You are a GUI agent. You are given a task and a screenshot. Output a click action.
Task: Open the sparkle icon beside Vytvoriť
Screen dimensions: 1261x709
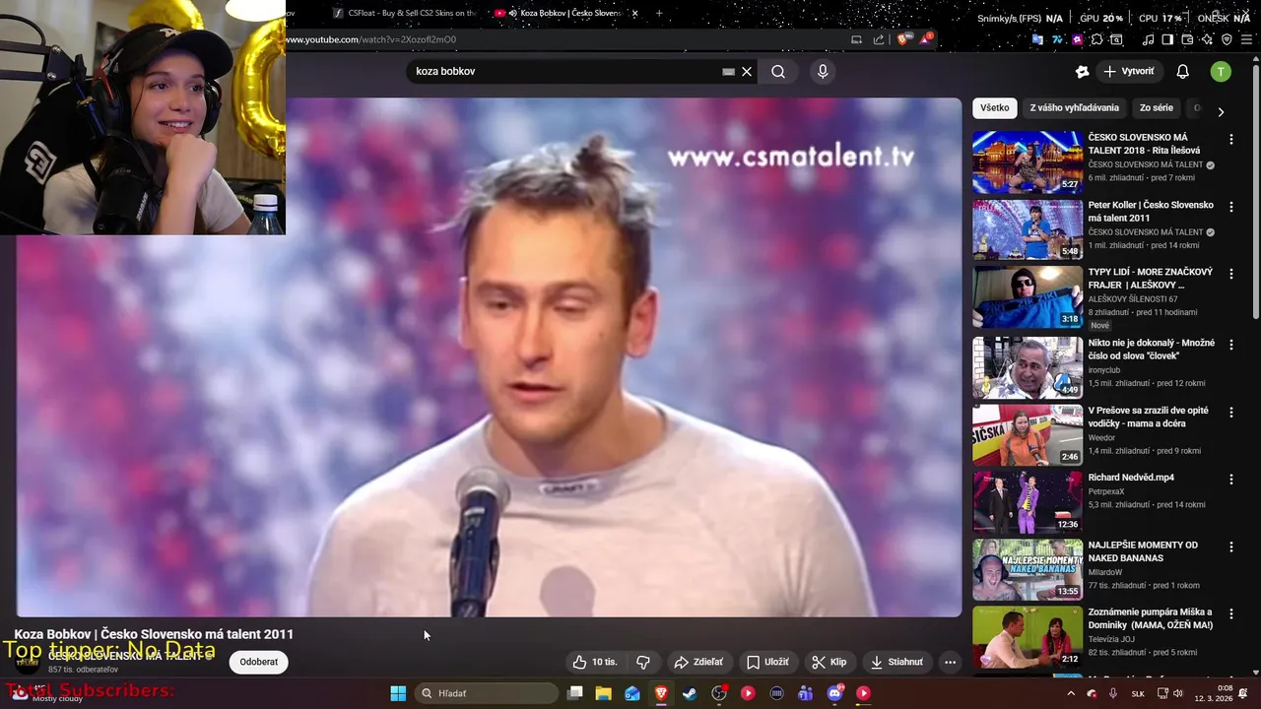pyautogui.click(x=1082, y=71)
